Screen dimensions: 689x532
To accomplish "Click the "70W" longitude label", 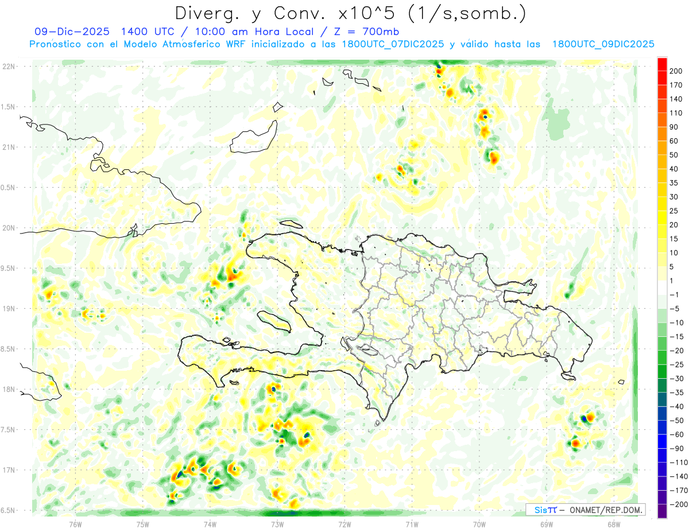I will (479, 524).
